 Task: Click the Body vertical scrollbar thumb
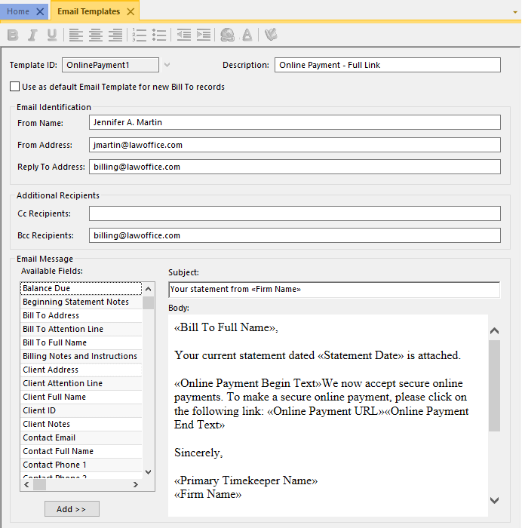click(494, 385)
